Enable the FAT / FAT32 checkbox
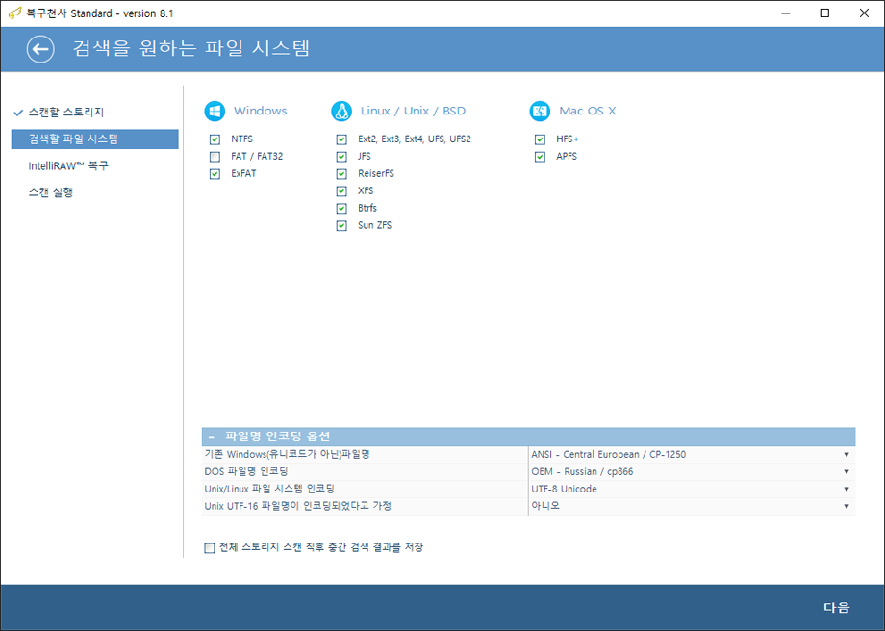The width and height of the screenshot is (885, 631). [215, 157]
